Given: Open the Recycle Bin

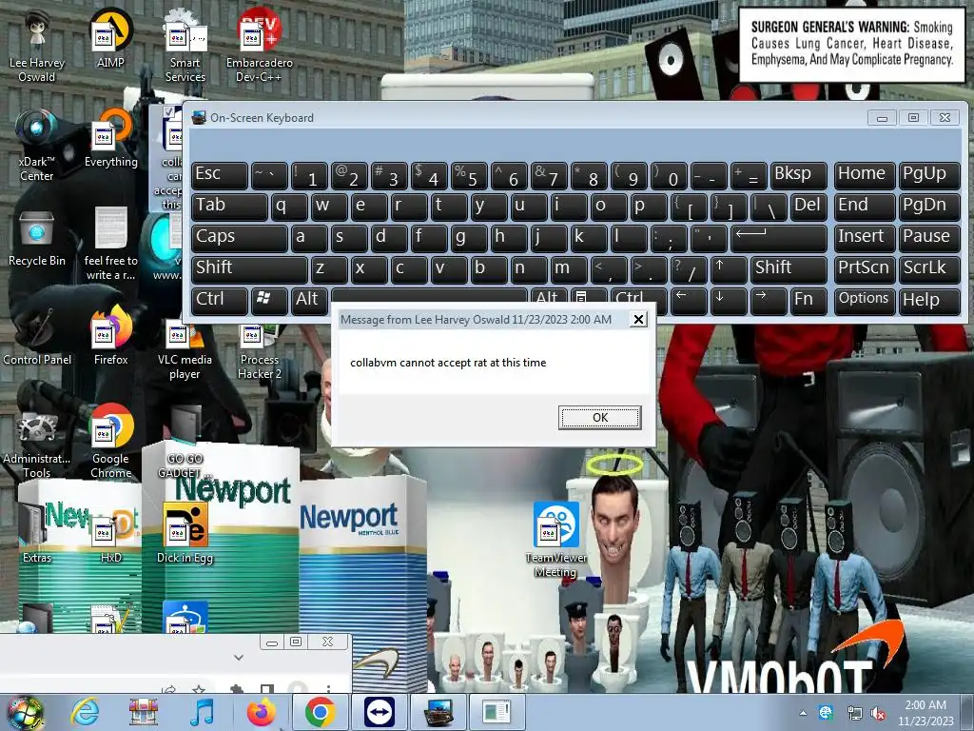Looking at the screenshot, I should [37, 238].
